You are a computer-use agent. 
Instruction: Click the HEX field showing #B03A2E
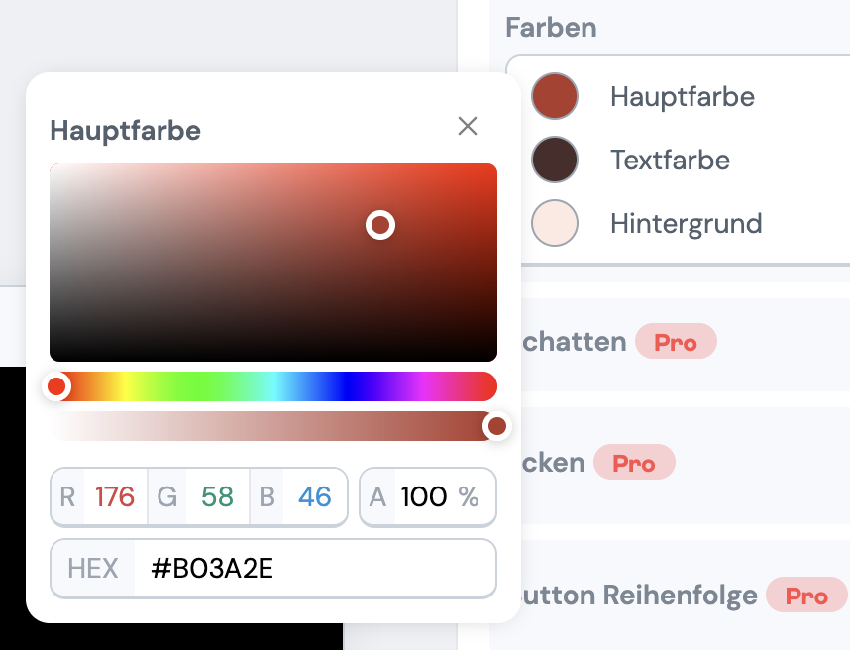click(297, 567)
